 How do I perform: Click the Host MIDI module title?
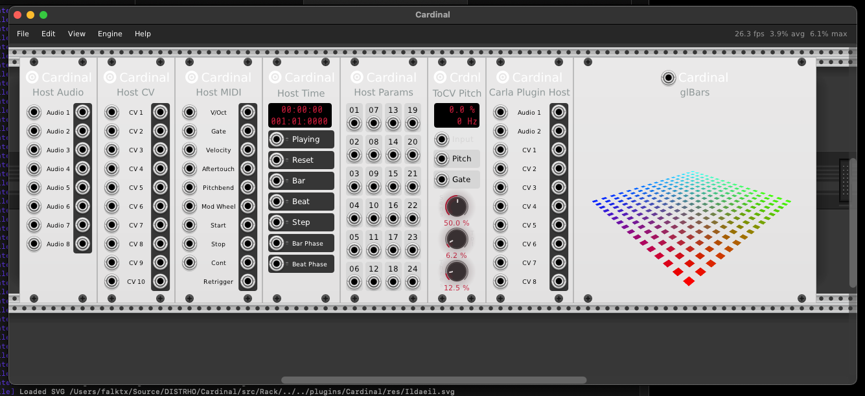(x=218, y=93)
